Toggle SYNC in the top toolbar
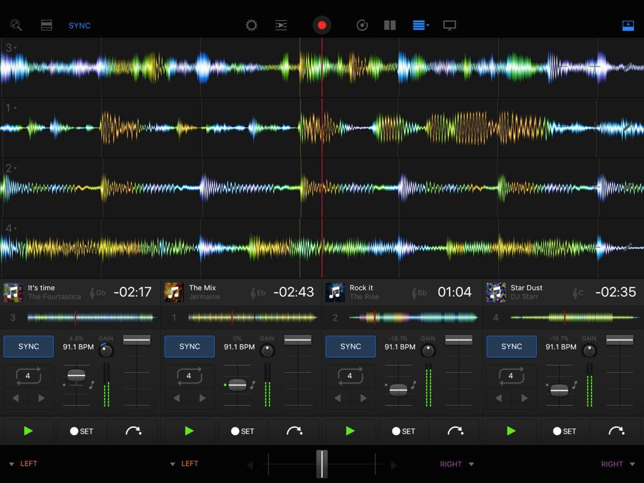Screen dimensions: 644x483 [x=79, y=25]
